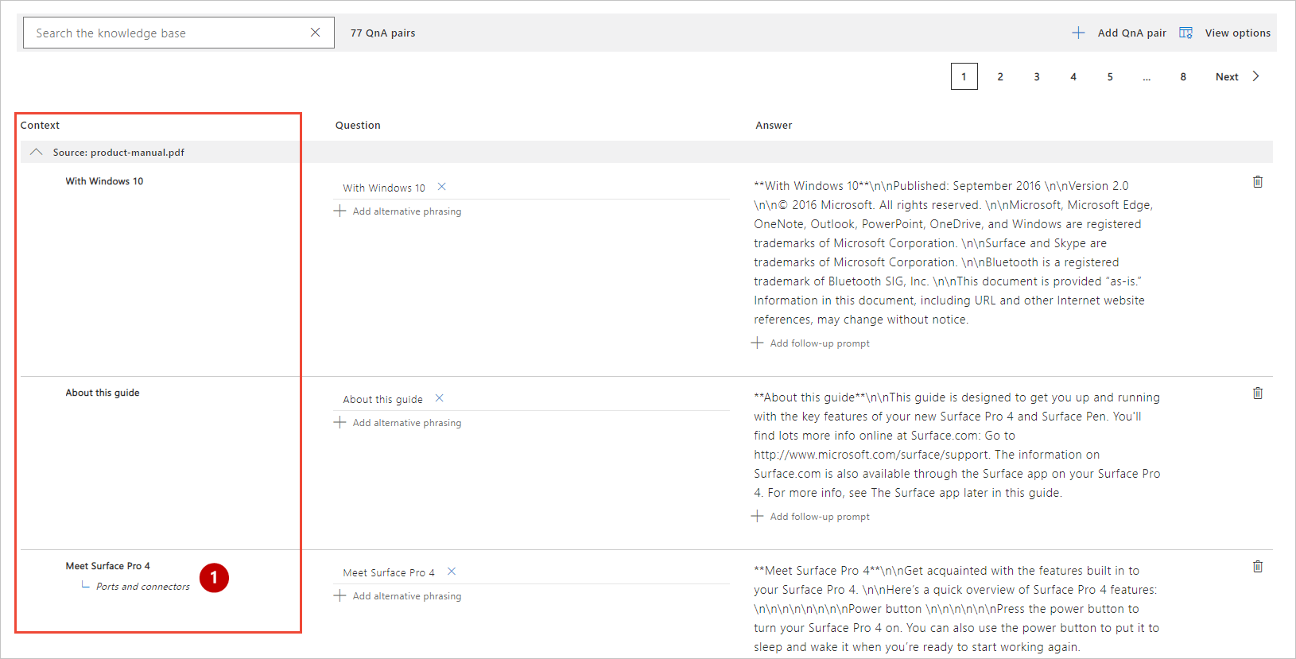Viewport: 1296px width, 659px height.
Task: Add follow-up prompt to About this guide answer
Action: coord(820,517)
